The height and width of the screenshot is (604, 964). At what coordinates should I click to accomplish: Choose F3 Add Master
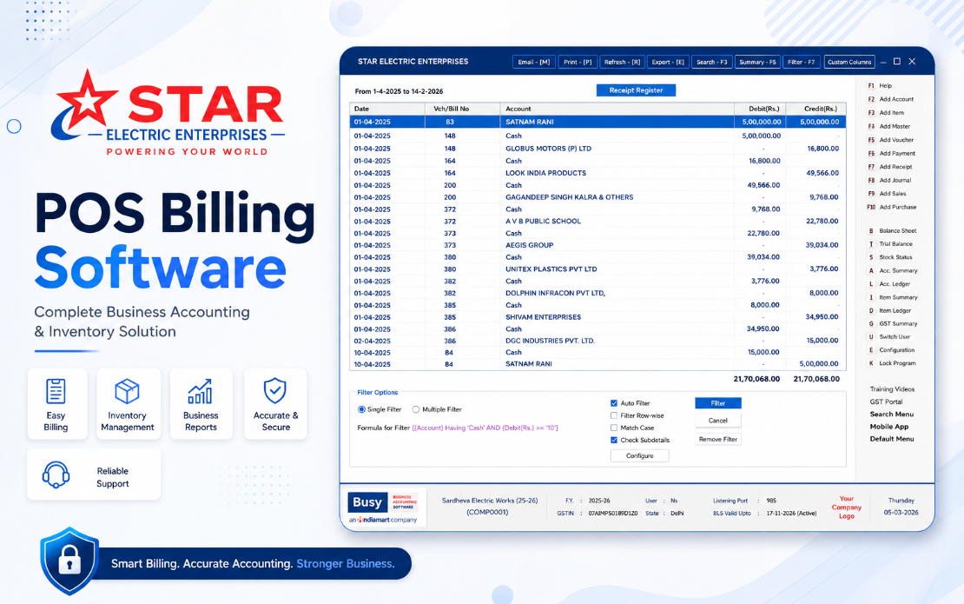point(888,126)
